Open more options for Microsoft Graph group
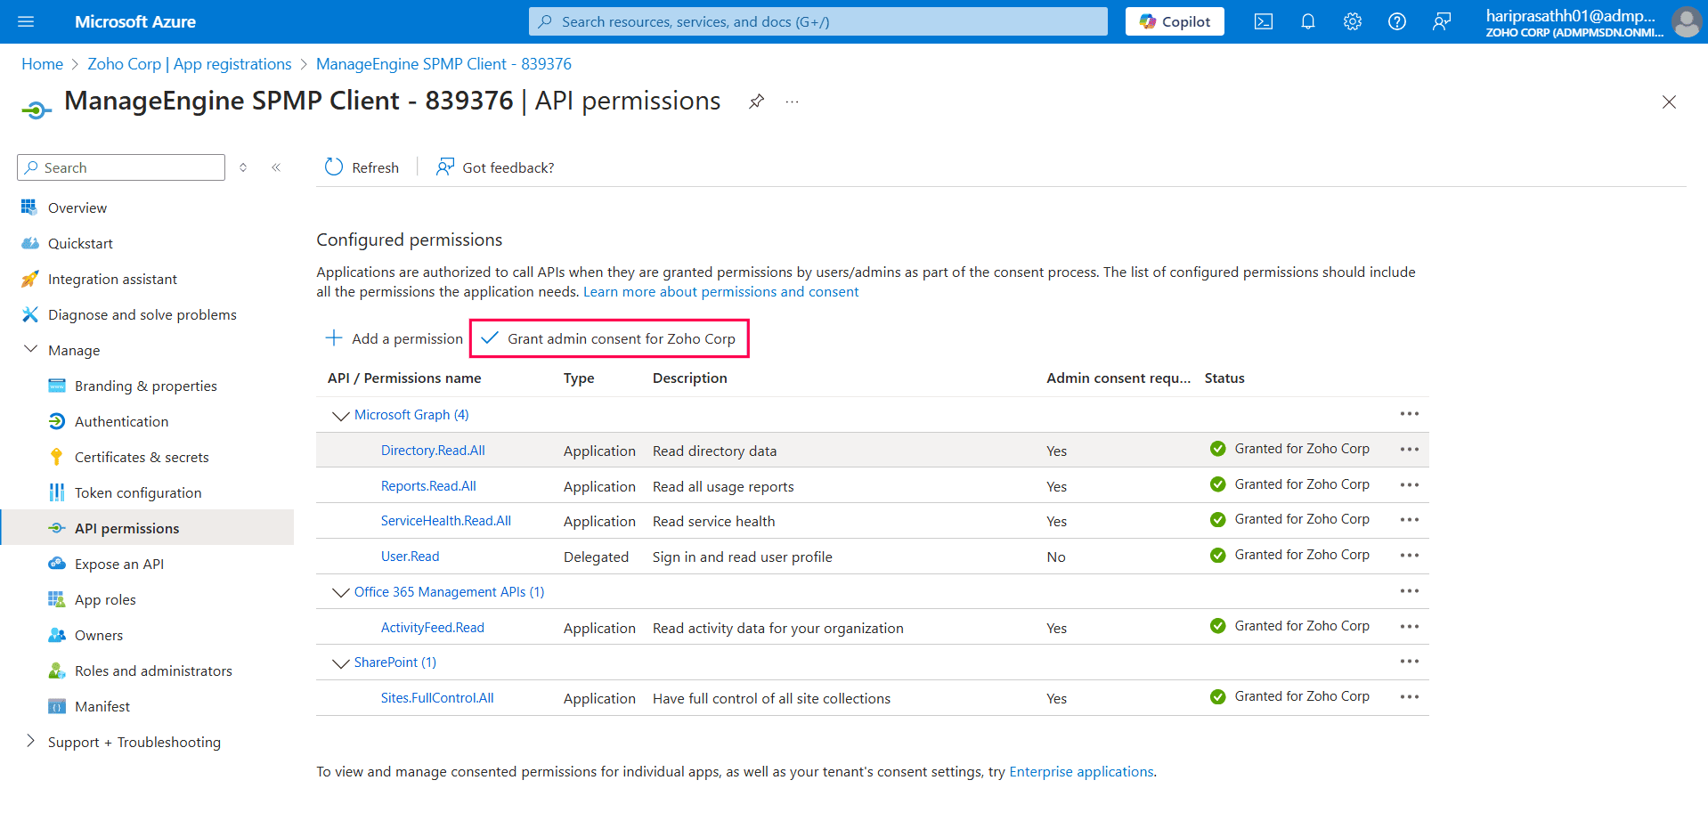This screenshot has width=1708, height=829. pyautogui.click(x=1409, y=414)
